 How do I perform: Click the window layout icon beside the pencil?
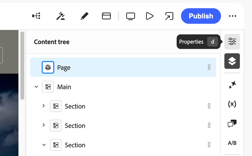point(106,16)
